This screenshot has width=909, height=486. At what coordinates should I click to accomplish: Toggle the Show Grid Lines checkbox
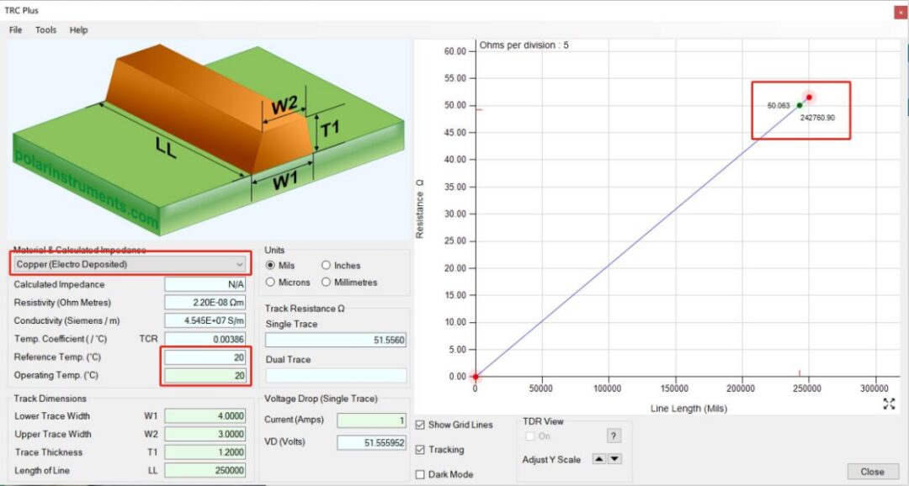(x=420, y=425)
